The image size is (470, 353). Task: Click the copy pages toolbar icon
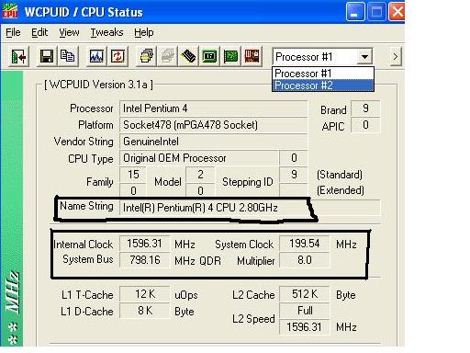click(x=68, y=57)
